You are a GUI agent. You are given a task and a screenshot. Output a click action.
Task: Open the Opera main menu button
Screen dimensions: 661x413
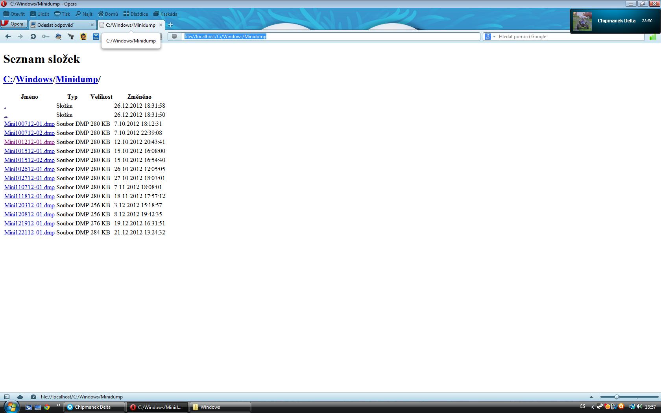coord(13,24)
